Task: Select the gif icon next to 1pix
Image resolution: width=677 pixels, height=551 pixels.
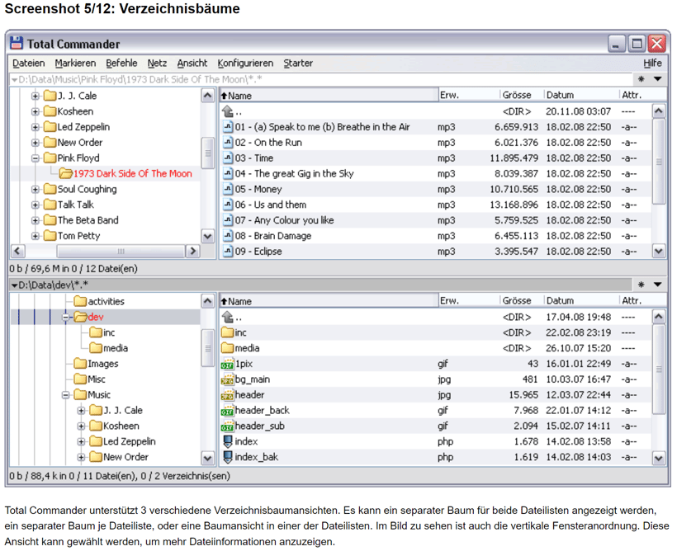Action: 228,364
